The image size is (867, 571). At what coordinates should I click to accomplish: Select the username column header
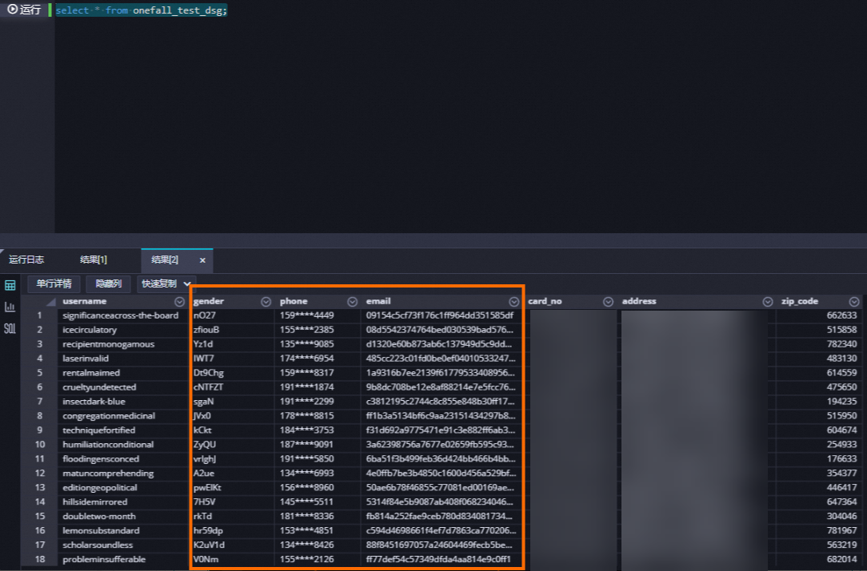85,302
